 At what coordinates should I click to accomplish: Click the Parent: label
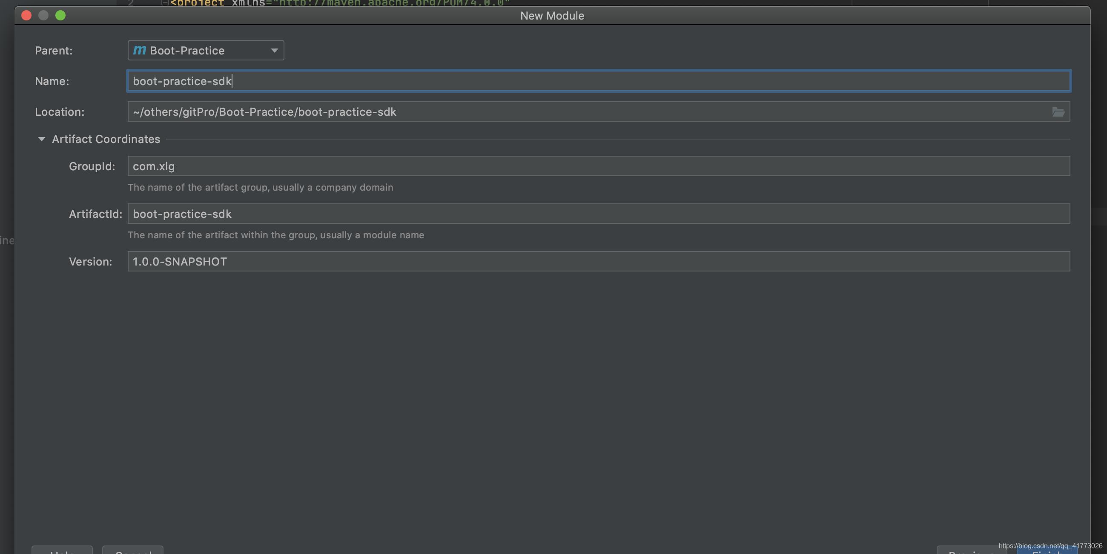coord(54,51)
